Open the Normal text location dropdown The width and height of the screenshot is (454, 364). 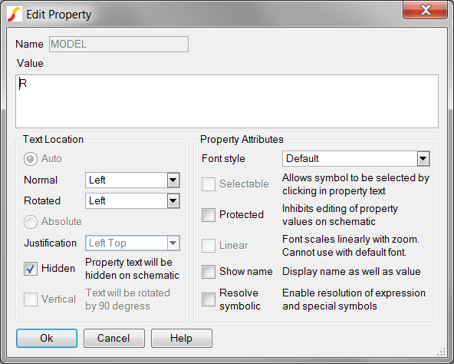point(133,180)
